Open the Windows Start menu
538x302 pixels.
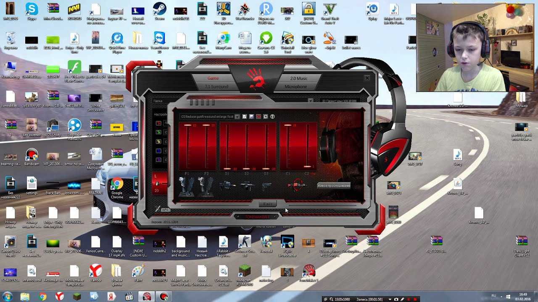(8, 297)
